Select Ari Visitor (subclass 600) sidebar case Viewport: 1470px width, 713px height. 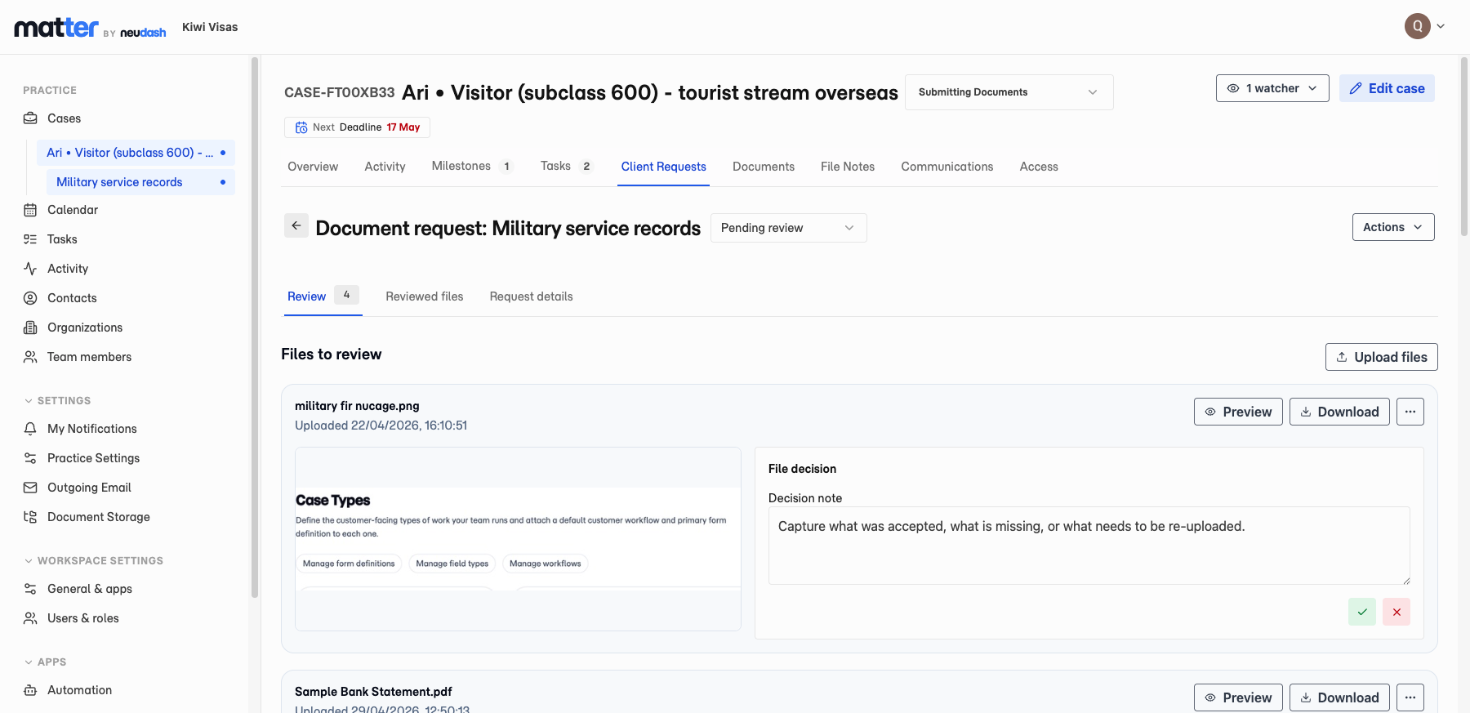[136, 153]
